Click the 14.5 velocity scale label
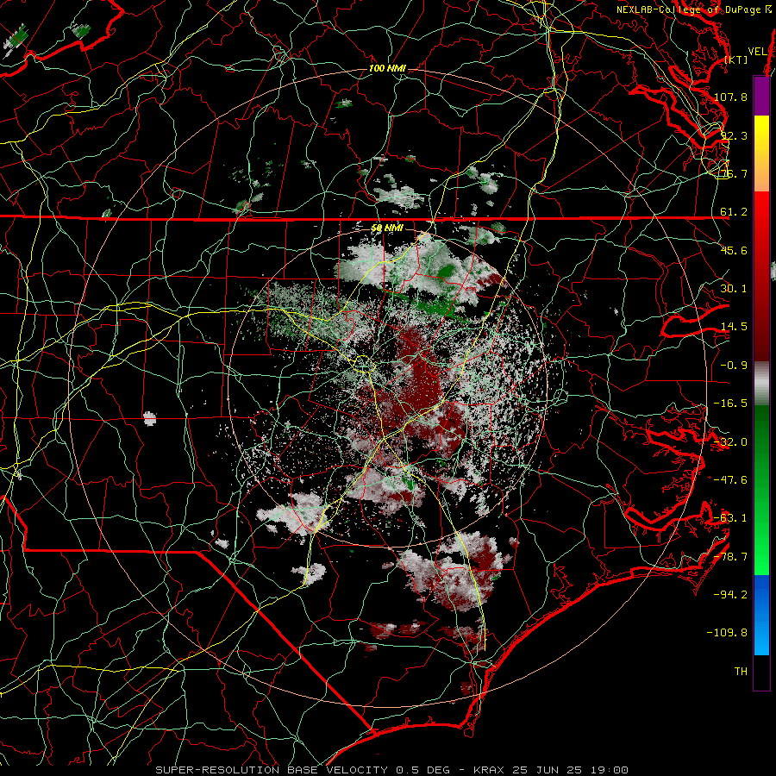The width and height of the screenshot is (776, 776). click(734, 327)
